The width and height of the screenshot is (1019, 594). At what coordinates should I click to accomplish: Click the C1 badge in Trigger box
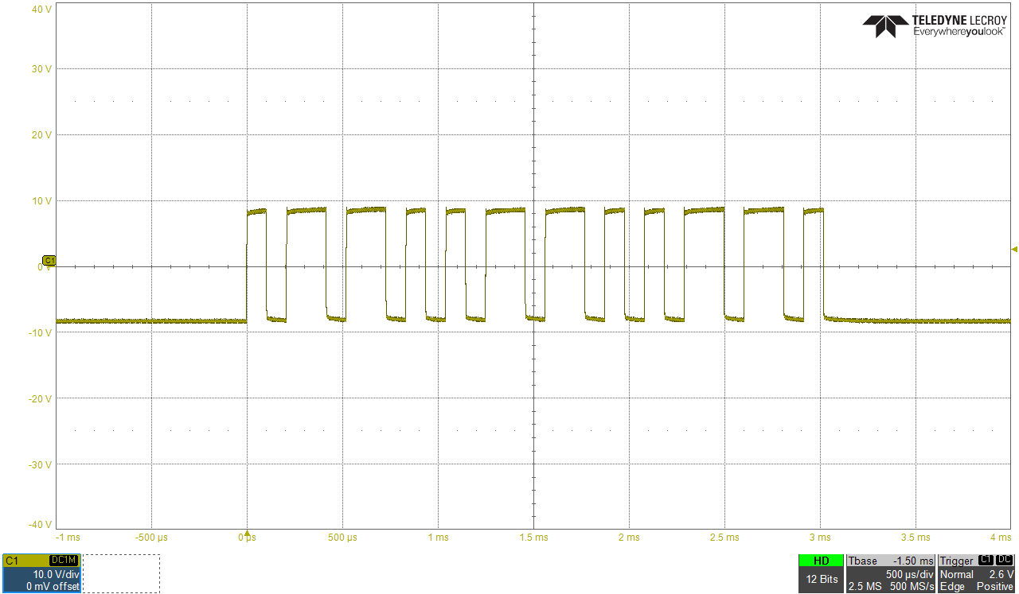point(986,561)
